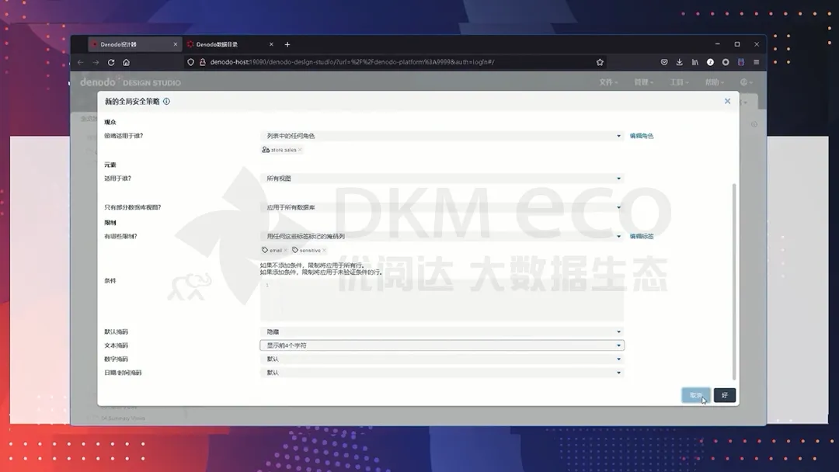Click the info icon beside 新的全局安全策略
Image resolution: width=839 pixels, height=472 pixels.
click(x=166, y=102)
